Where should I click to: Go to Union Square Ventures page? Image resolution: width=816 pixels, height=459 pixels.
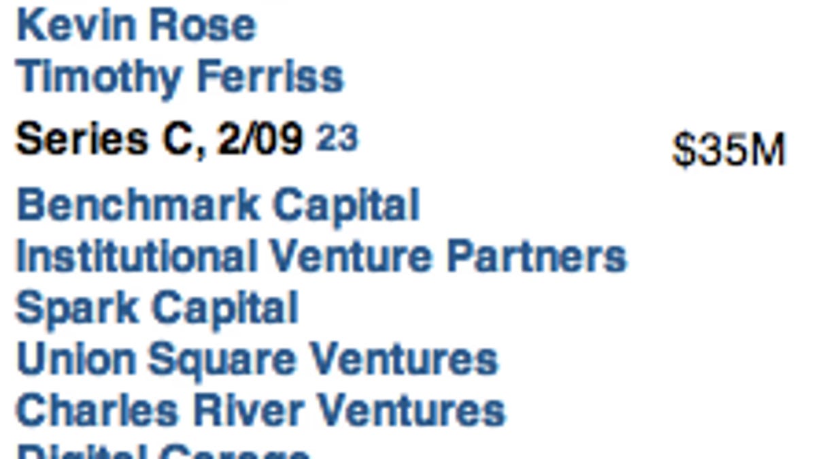point(257,360)
